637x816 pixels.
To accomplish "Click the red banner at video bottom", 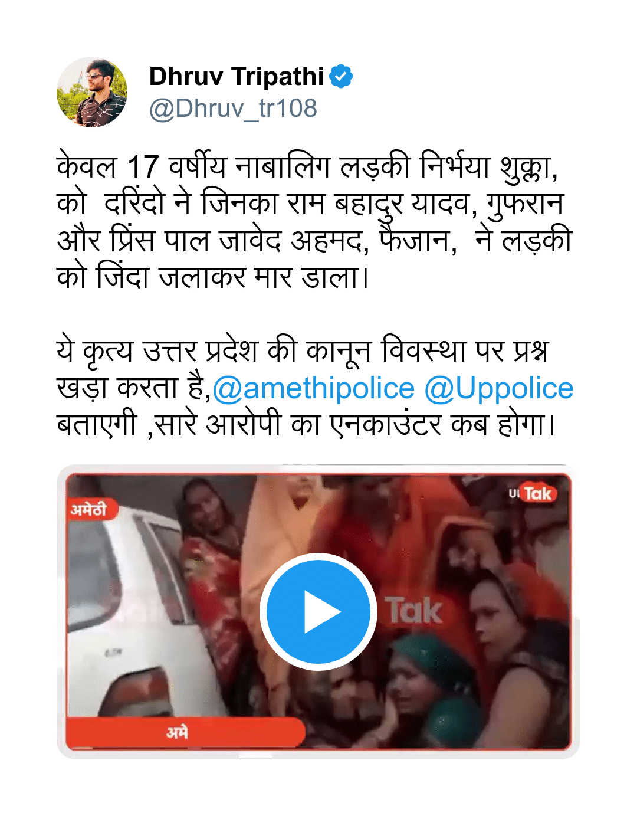I will [185, 733].
